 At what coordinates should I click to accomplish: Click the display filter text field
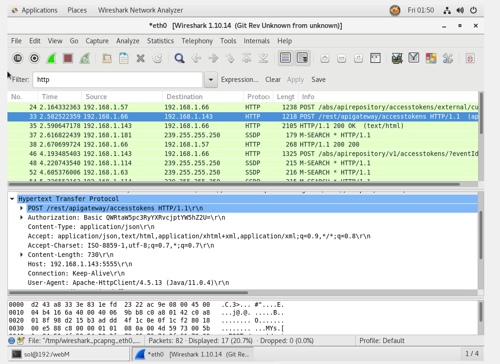click(x=117, y=80)
